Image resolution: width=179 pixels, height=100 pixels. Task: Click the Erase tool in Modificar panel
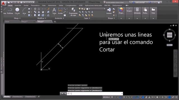tap(48, 9)
